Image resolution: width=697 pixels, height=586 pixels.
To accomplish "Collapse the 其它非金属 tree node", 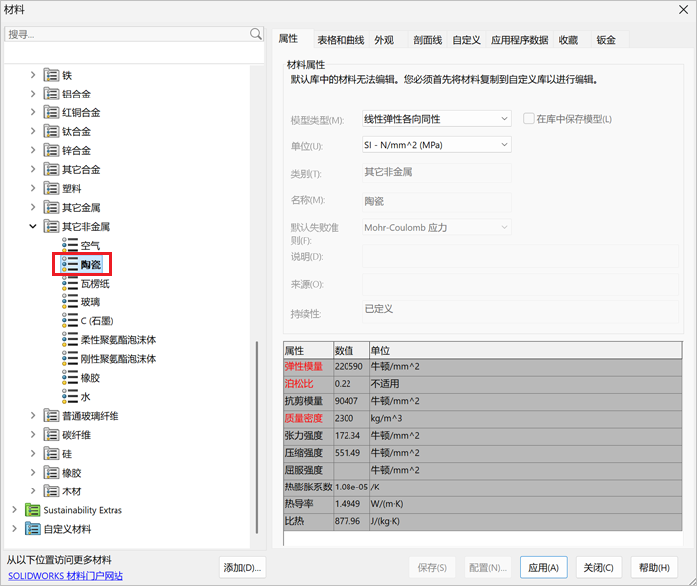I will 33,227.
